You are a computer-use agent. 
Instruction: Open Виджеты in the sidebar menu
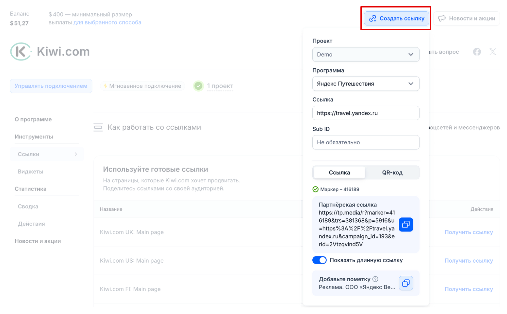pyautogui.click(x=31, y=172)
